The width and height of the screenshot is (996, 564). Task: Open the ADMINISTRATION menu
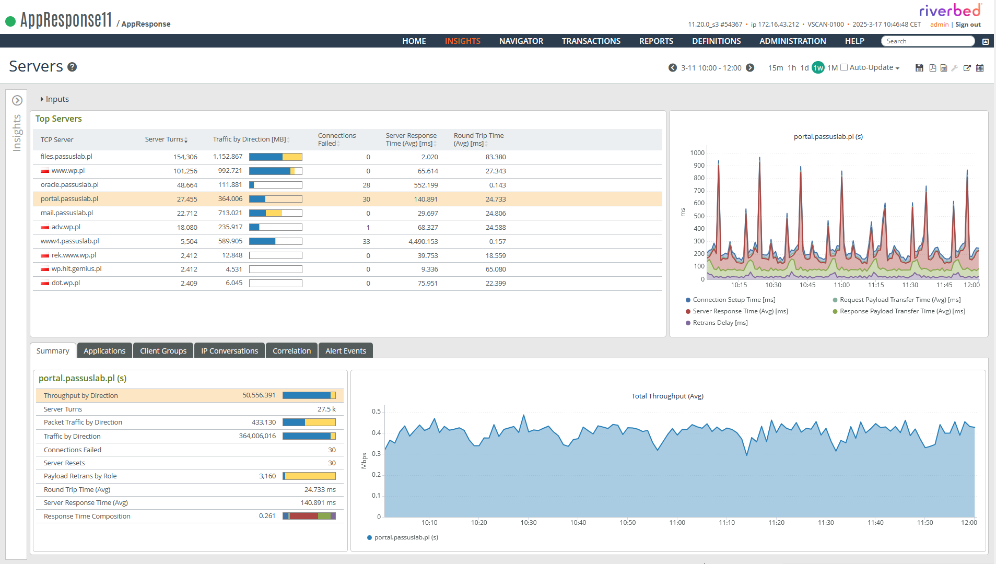click(792, 41)
